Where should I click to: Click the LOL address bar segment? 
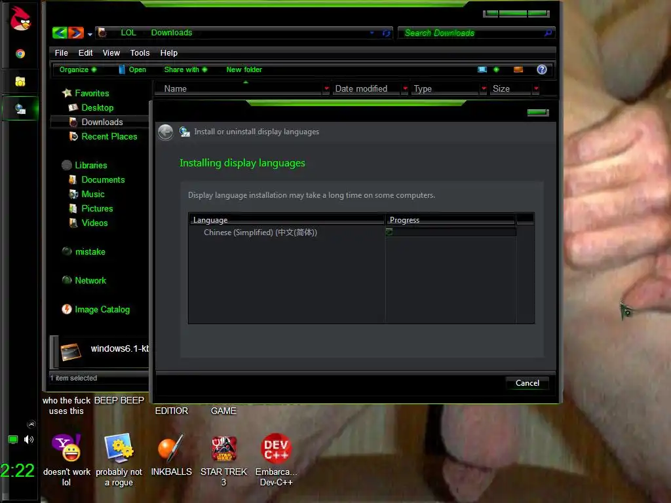point(128,33)
